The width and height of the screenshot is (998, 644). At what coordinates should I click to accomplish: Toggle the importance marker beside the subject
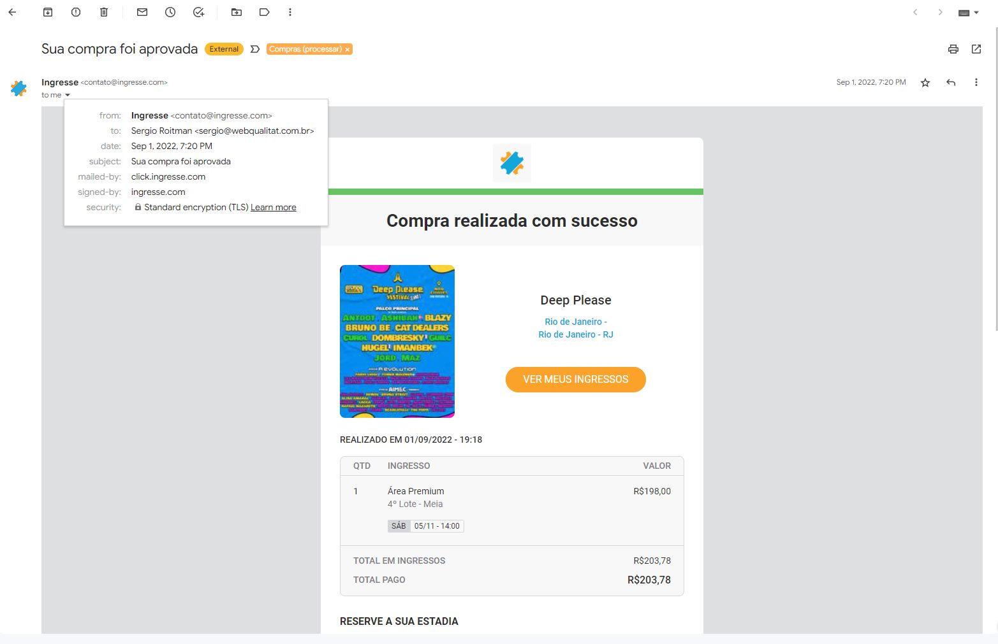tap(255, 49)
